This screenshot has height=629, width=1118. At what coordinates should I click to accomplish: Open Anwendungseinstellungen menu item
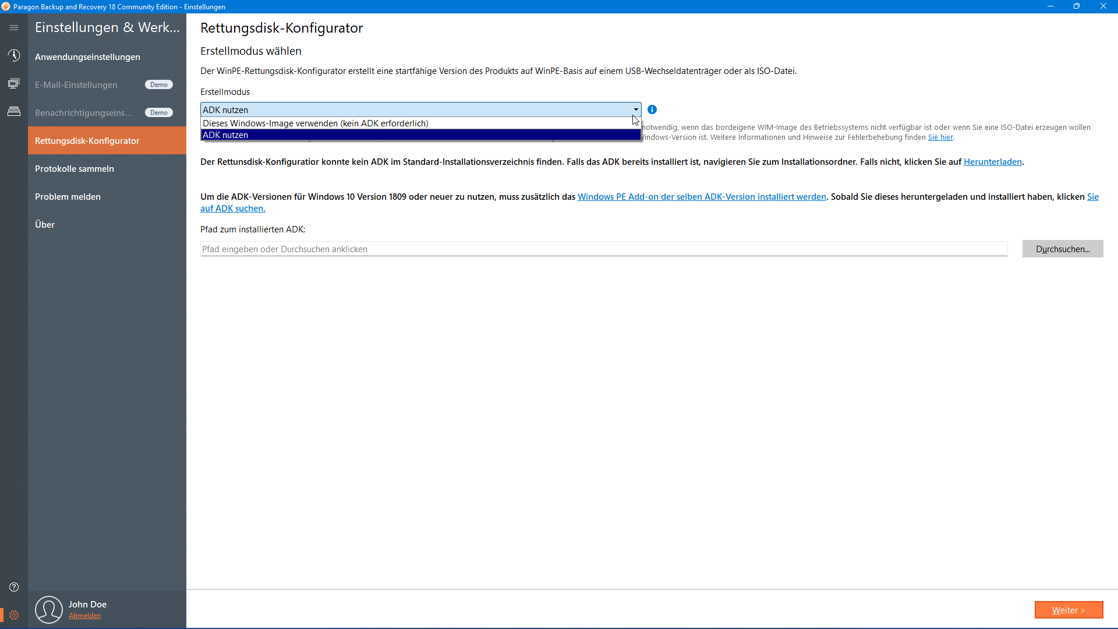(x=87, y=57)
